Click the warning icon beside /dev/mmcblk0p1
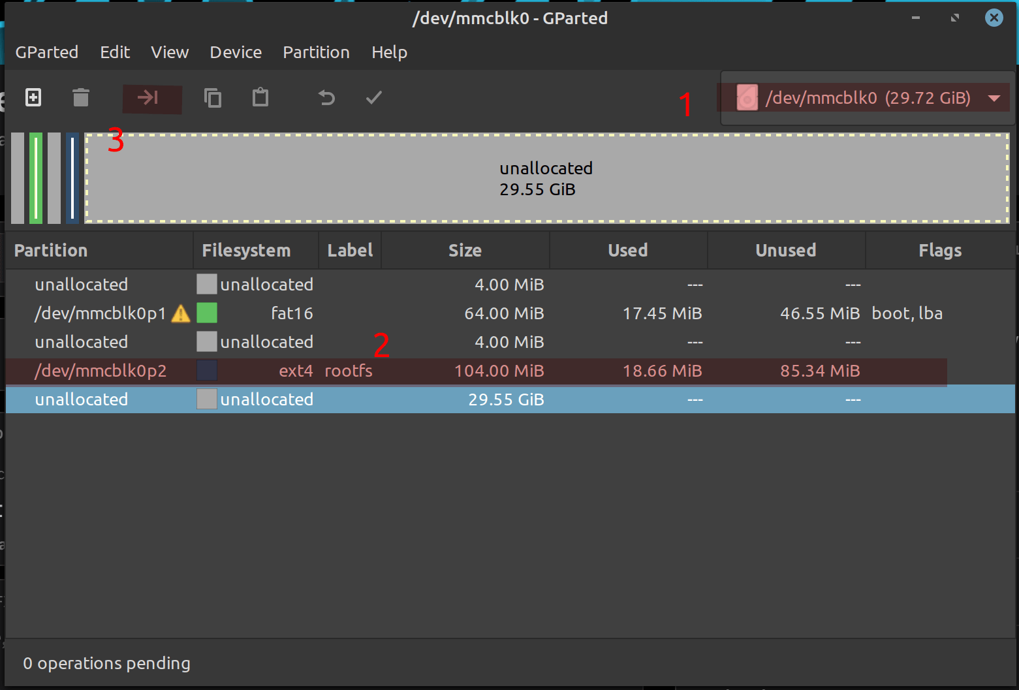This screenshot has height=690, width=1019. (181, 314)
